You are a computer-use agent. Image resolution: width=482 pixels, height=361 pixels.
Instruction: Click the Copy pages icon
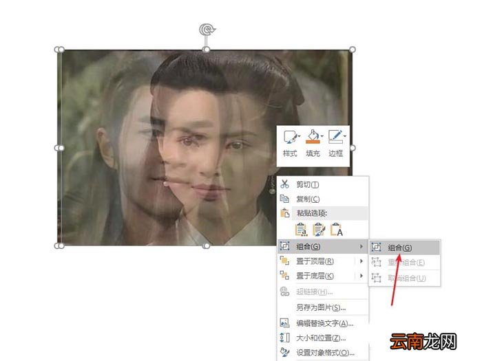pyautogui.click(x=284, y=199)
